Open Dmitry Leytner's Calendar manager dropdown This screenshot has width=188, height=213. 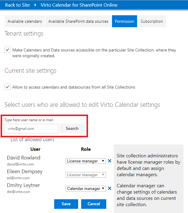[86, 188]
